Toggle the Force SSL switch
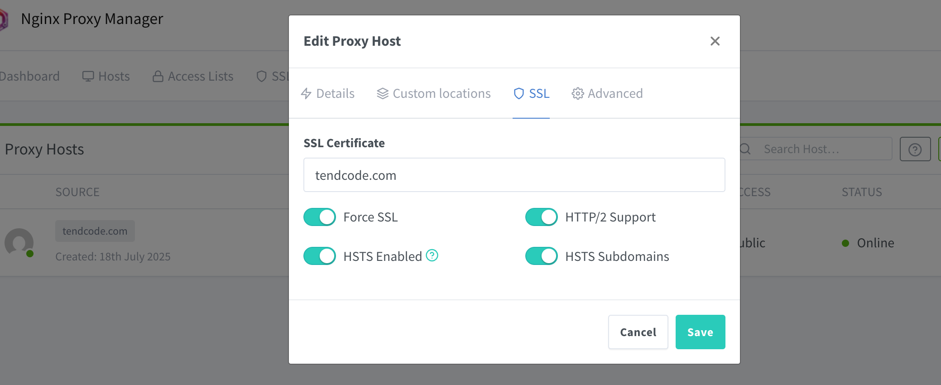Image resolution: width=941 pixels, height=385 pixels. [320, 217]
